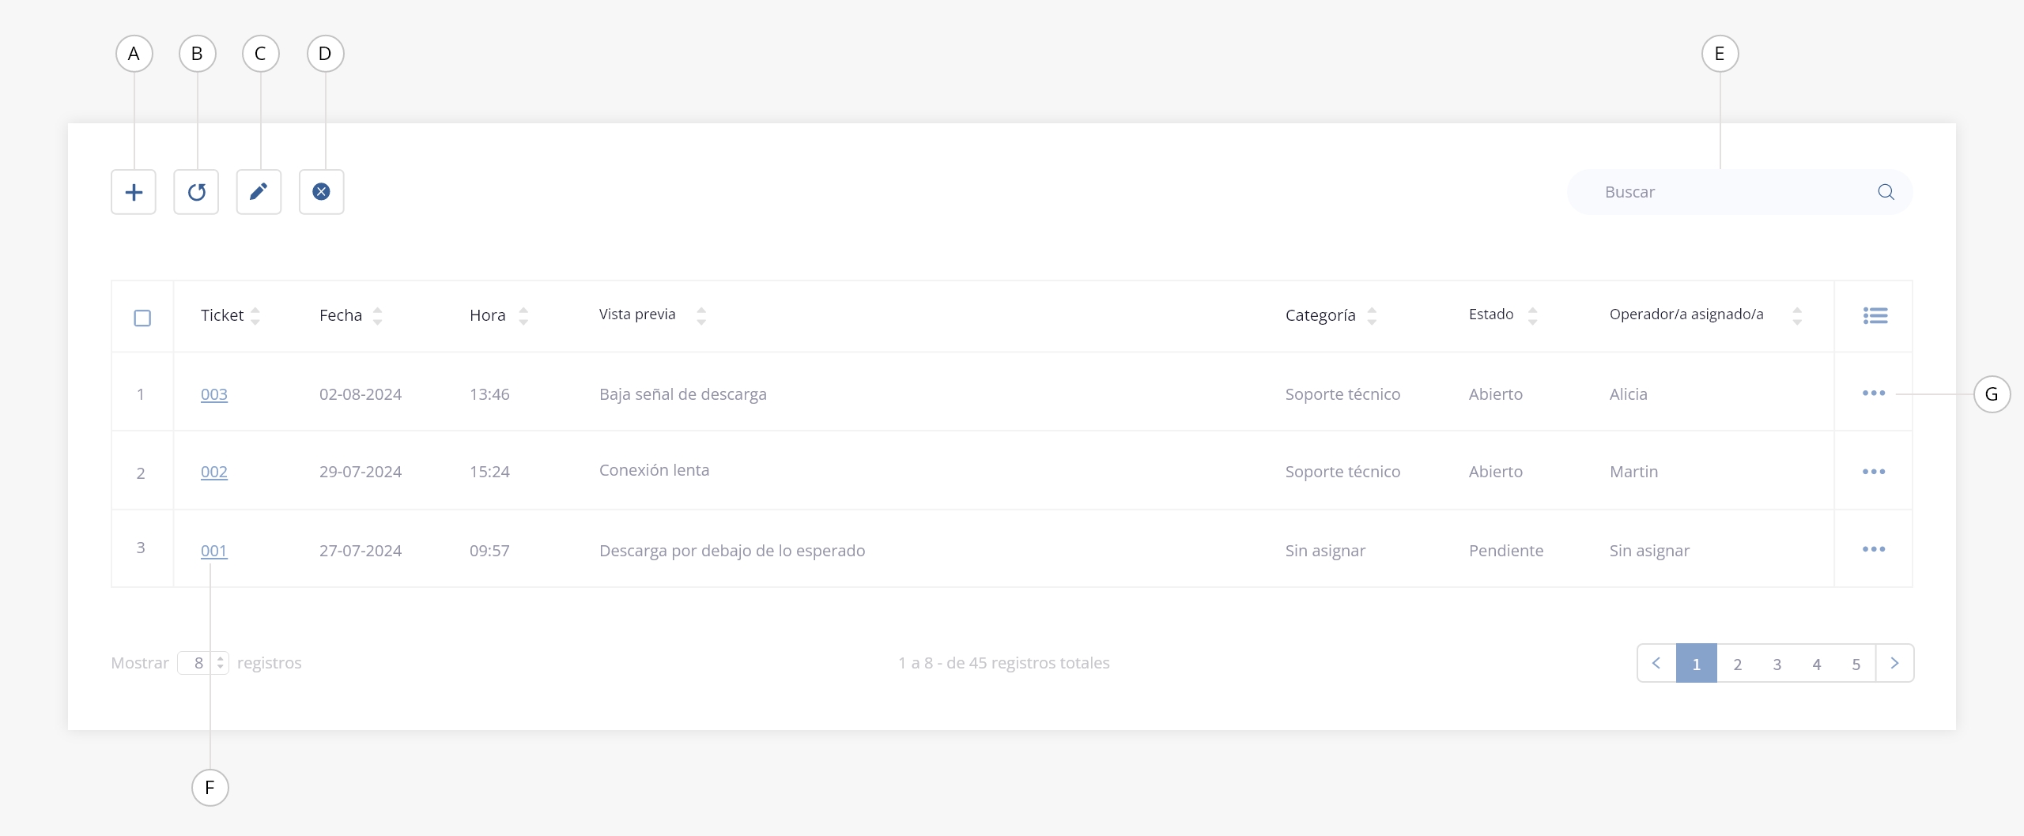Go to page 2 of results
Viewport: 2024px width, 836px height.
[1737, 664]
